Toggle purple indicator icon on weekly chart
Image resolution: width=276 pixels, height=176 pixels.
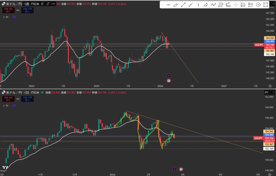click(14, 17)
